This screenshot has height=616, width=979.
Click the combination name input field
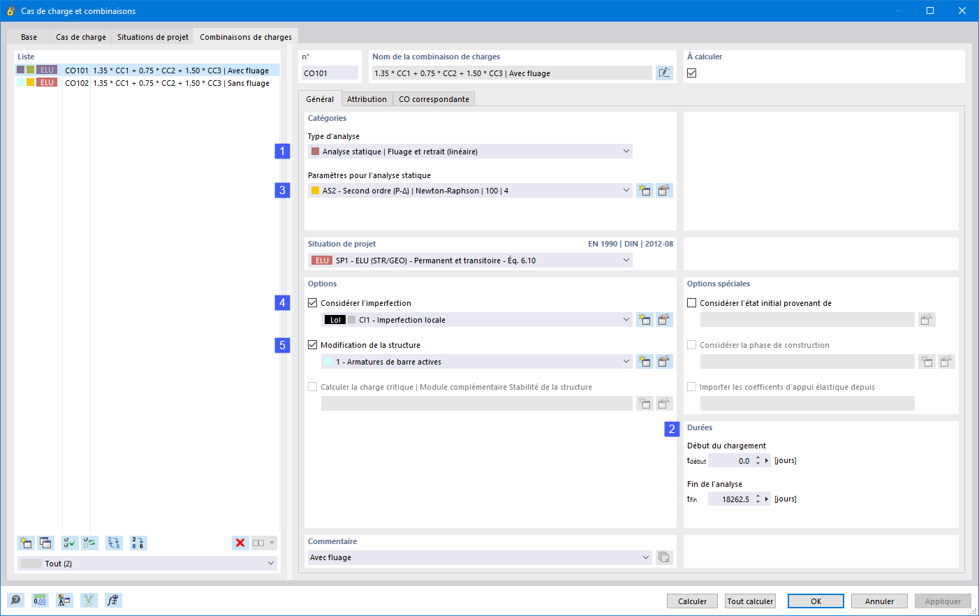(x=512, y=73)
